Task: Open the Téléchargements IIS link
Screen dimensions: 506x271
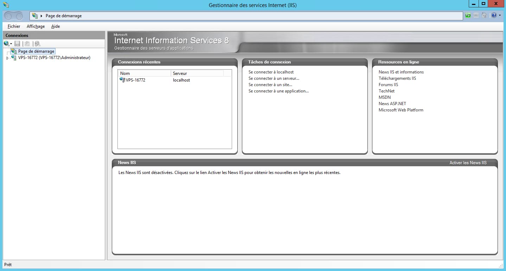Action: pos(397,78)
